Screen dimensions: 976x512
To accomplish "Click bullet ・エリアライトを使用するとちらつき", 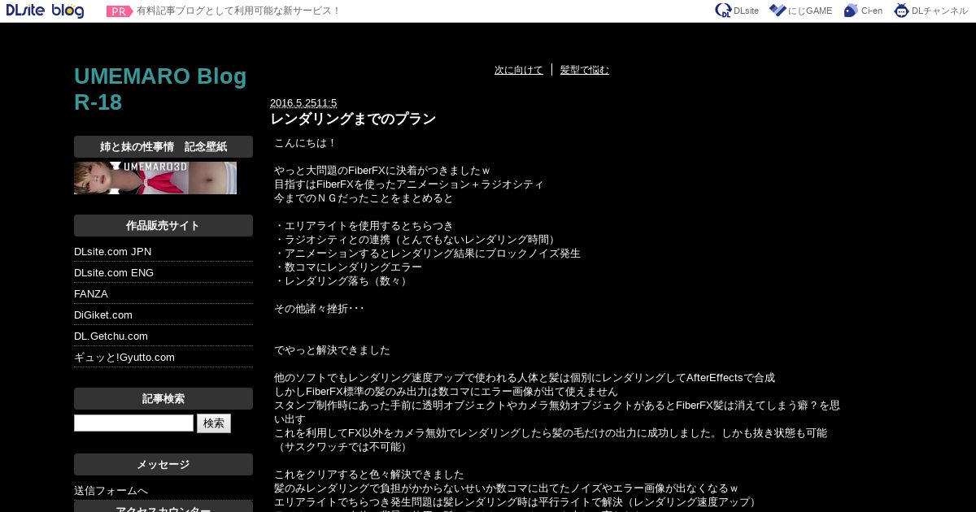I will (364, 226).
